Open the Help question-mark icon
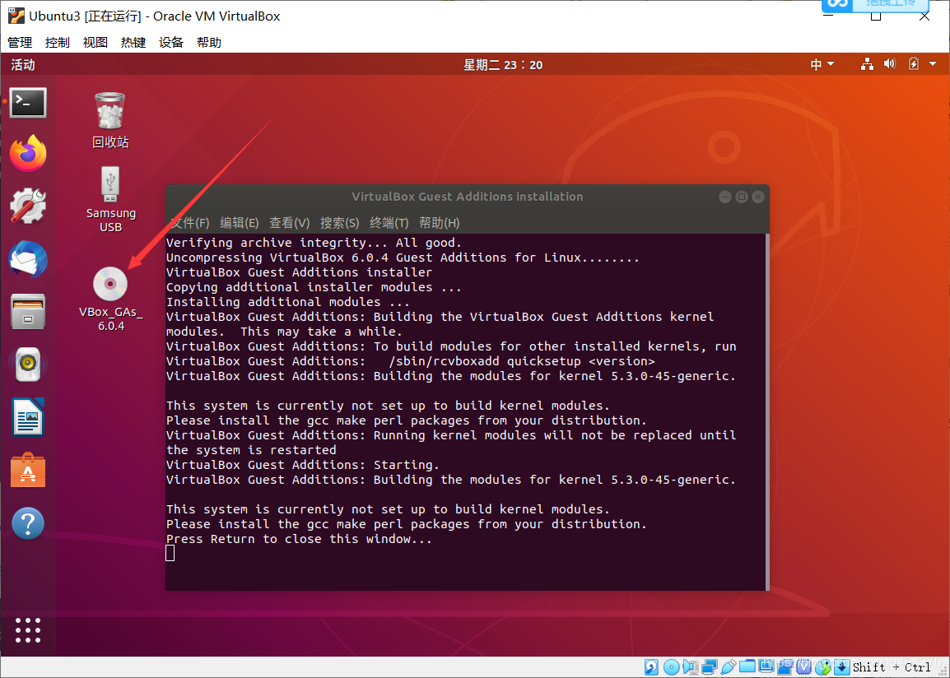This screenshot has height=678, width=950. click(28, 523)
